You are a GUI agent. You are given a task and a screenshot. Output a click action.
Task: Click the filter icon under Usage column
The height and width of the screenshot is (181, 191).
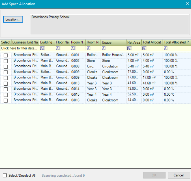coord(104,48)
